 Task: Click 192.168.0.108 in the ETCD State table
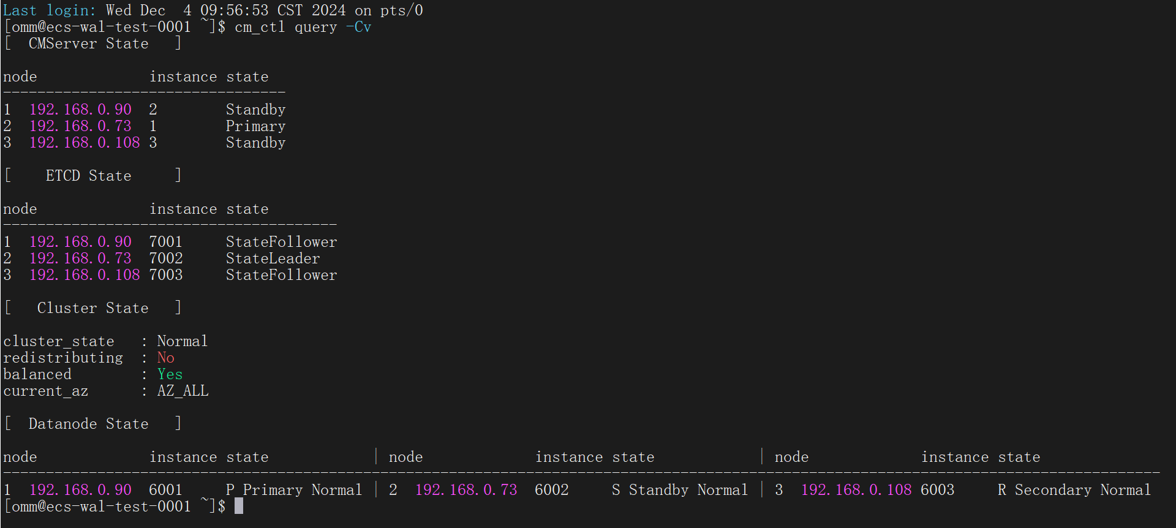point(85,275)
